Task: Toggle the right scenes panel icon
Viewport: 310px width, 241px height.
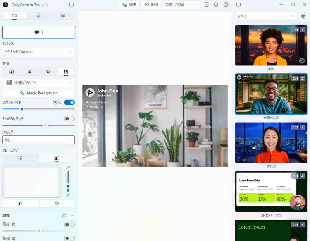Action: coord(238,5)
